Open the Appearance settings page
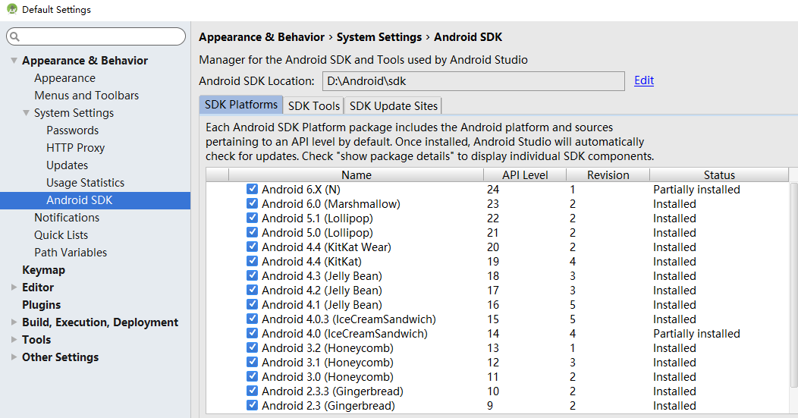798x418 pixels. pyautogui.click(x=64, y=78)
